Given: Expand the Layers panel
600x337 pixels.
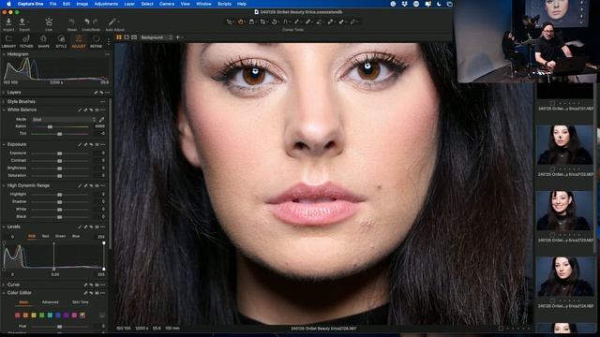Looking at the screenshot, I should click(x=4, y=93).
